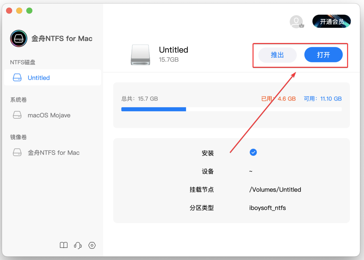
Task: Click the 分区类型 label
Action: [202, 208]
